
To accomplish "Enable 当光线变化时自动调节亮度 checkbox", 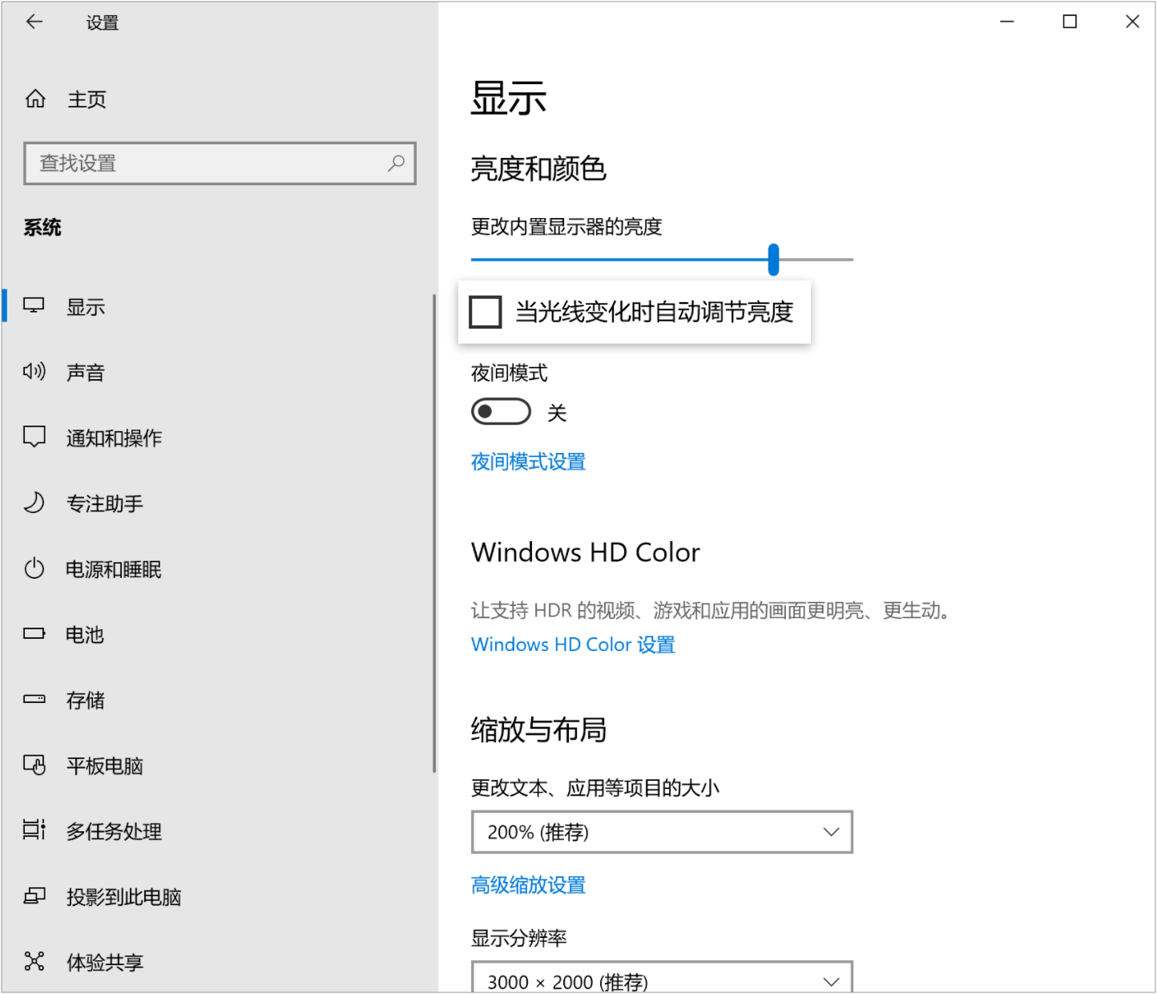I will (486, 312).
